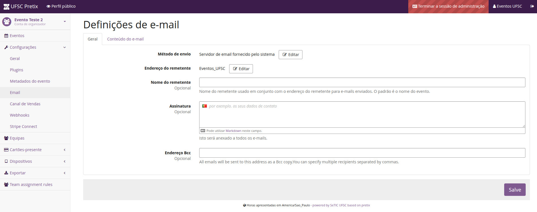This screenshot has height=212, width=537.
Task: Open Eventos UFSC user menu
Action: 508,6
